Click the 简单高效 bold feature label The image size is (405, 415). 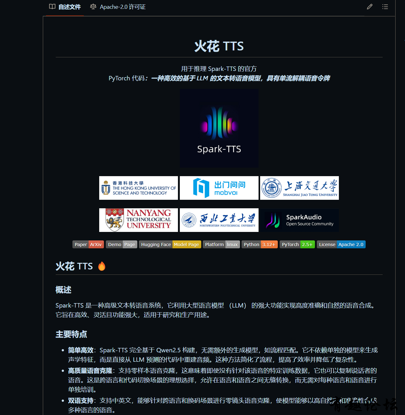(x=81, y=350)
